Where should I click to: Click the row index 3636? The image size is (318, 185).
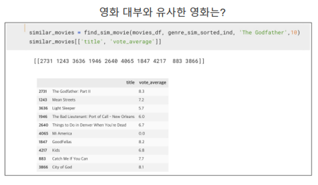(x=43, y=108)
